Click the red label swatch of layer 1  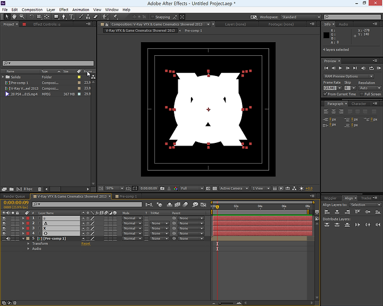[28, 218]
